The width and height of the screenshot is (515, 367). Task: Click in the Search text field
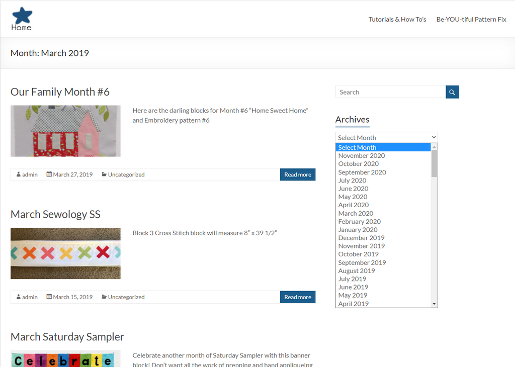[390, 92]
